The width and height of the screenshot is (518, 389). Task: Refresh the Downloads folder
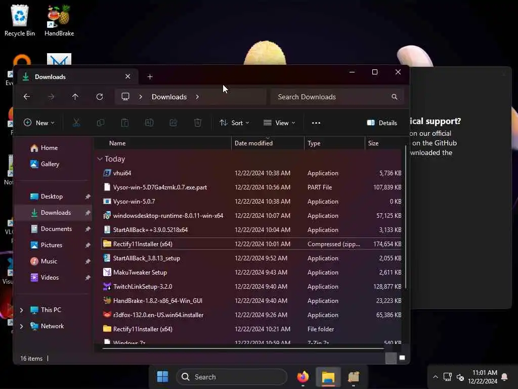100,97
